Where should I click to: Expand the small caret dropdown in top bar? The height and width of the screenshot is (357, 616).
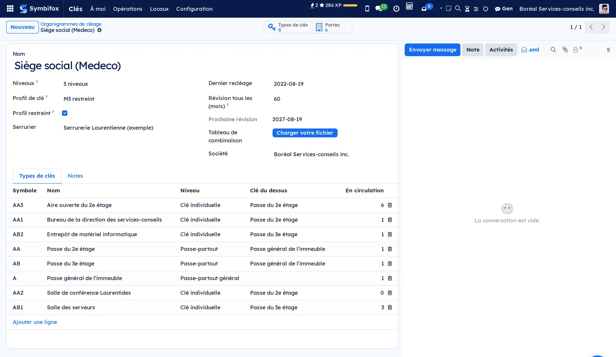point(441,8)
